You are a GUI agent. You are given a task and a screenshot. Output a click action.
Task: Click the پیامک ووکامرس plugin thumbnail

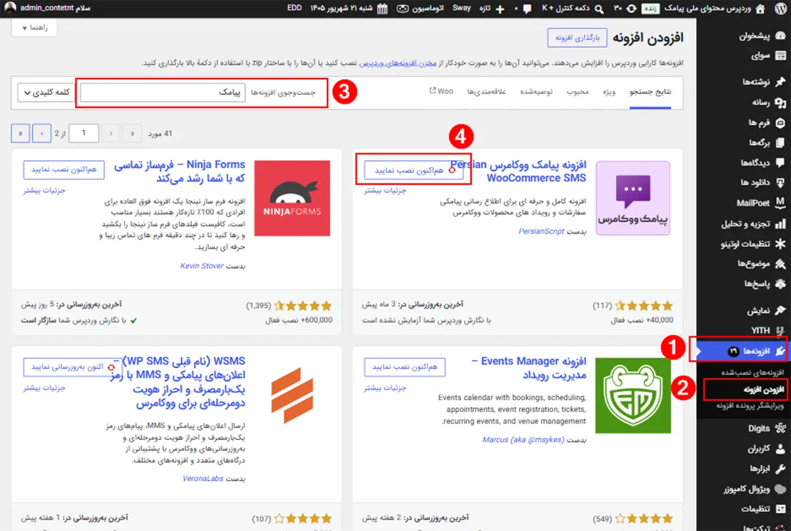click(x=633, y=198)
